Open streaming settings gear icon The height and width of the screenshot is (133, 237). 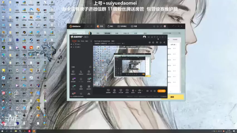coord(155,91)
